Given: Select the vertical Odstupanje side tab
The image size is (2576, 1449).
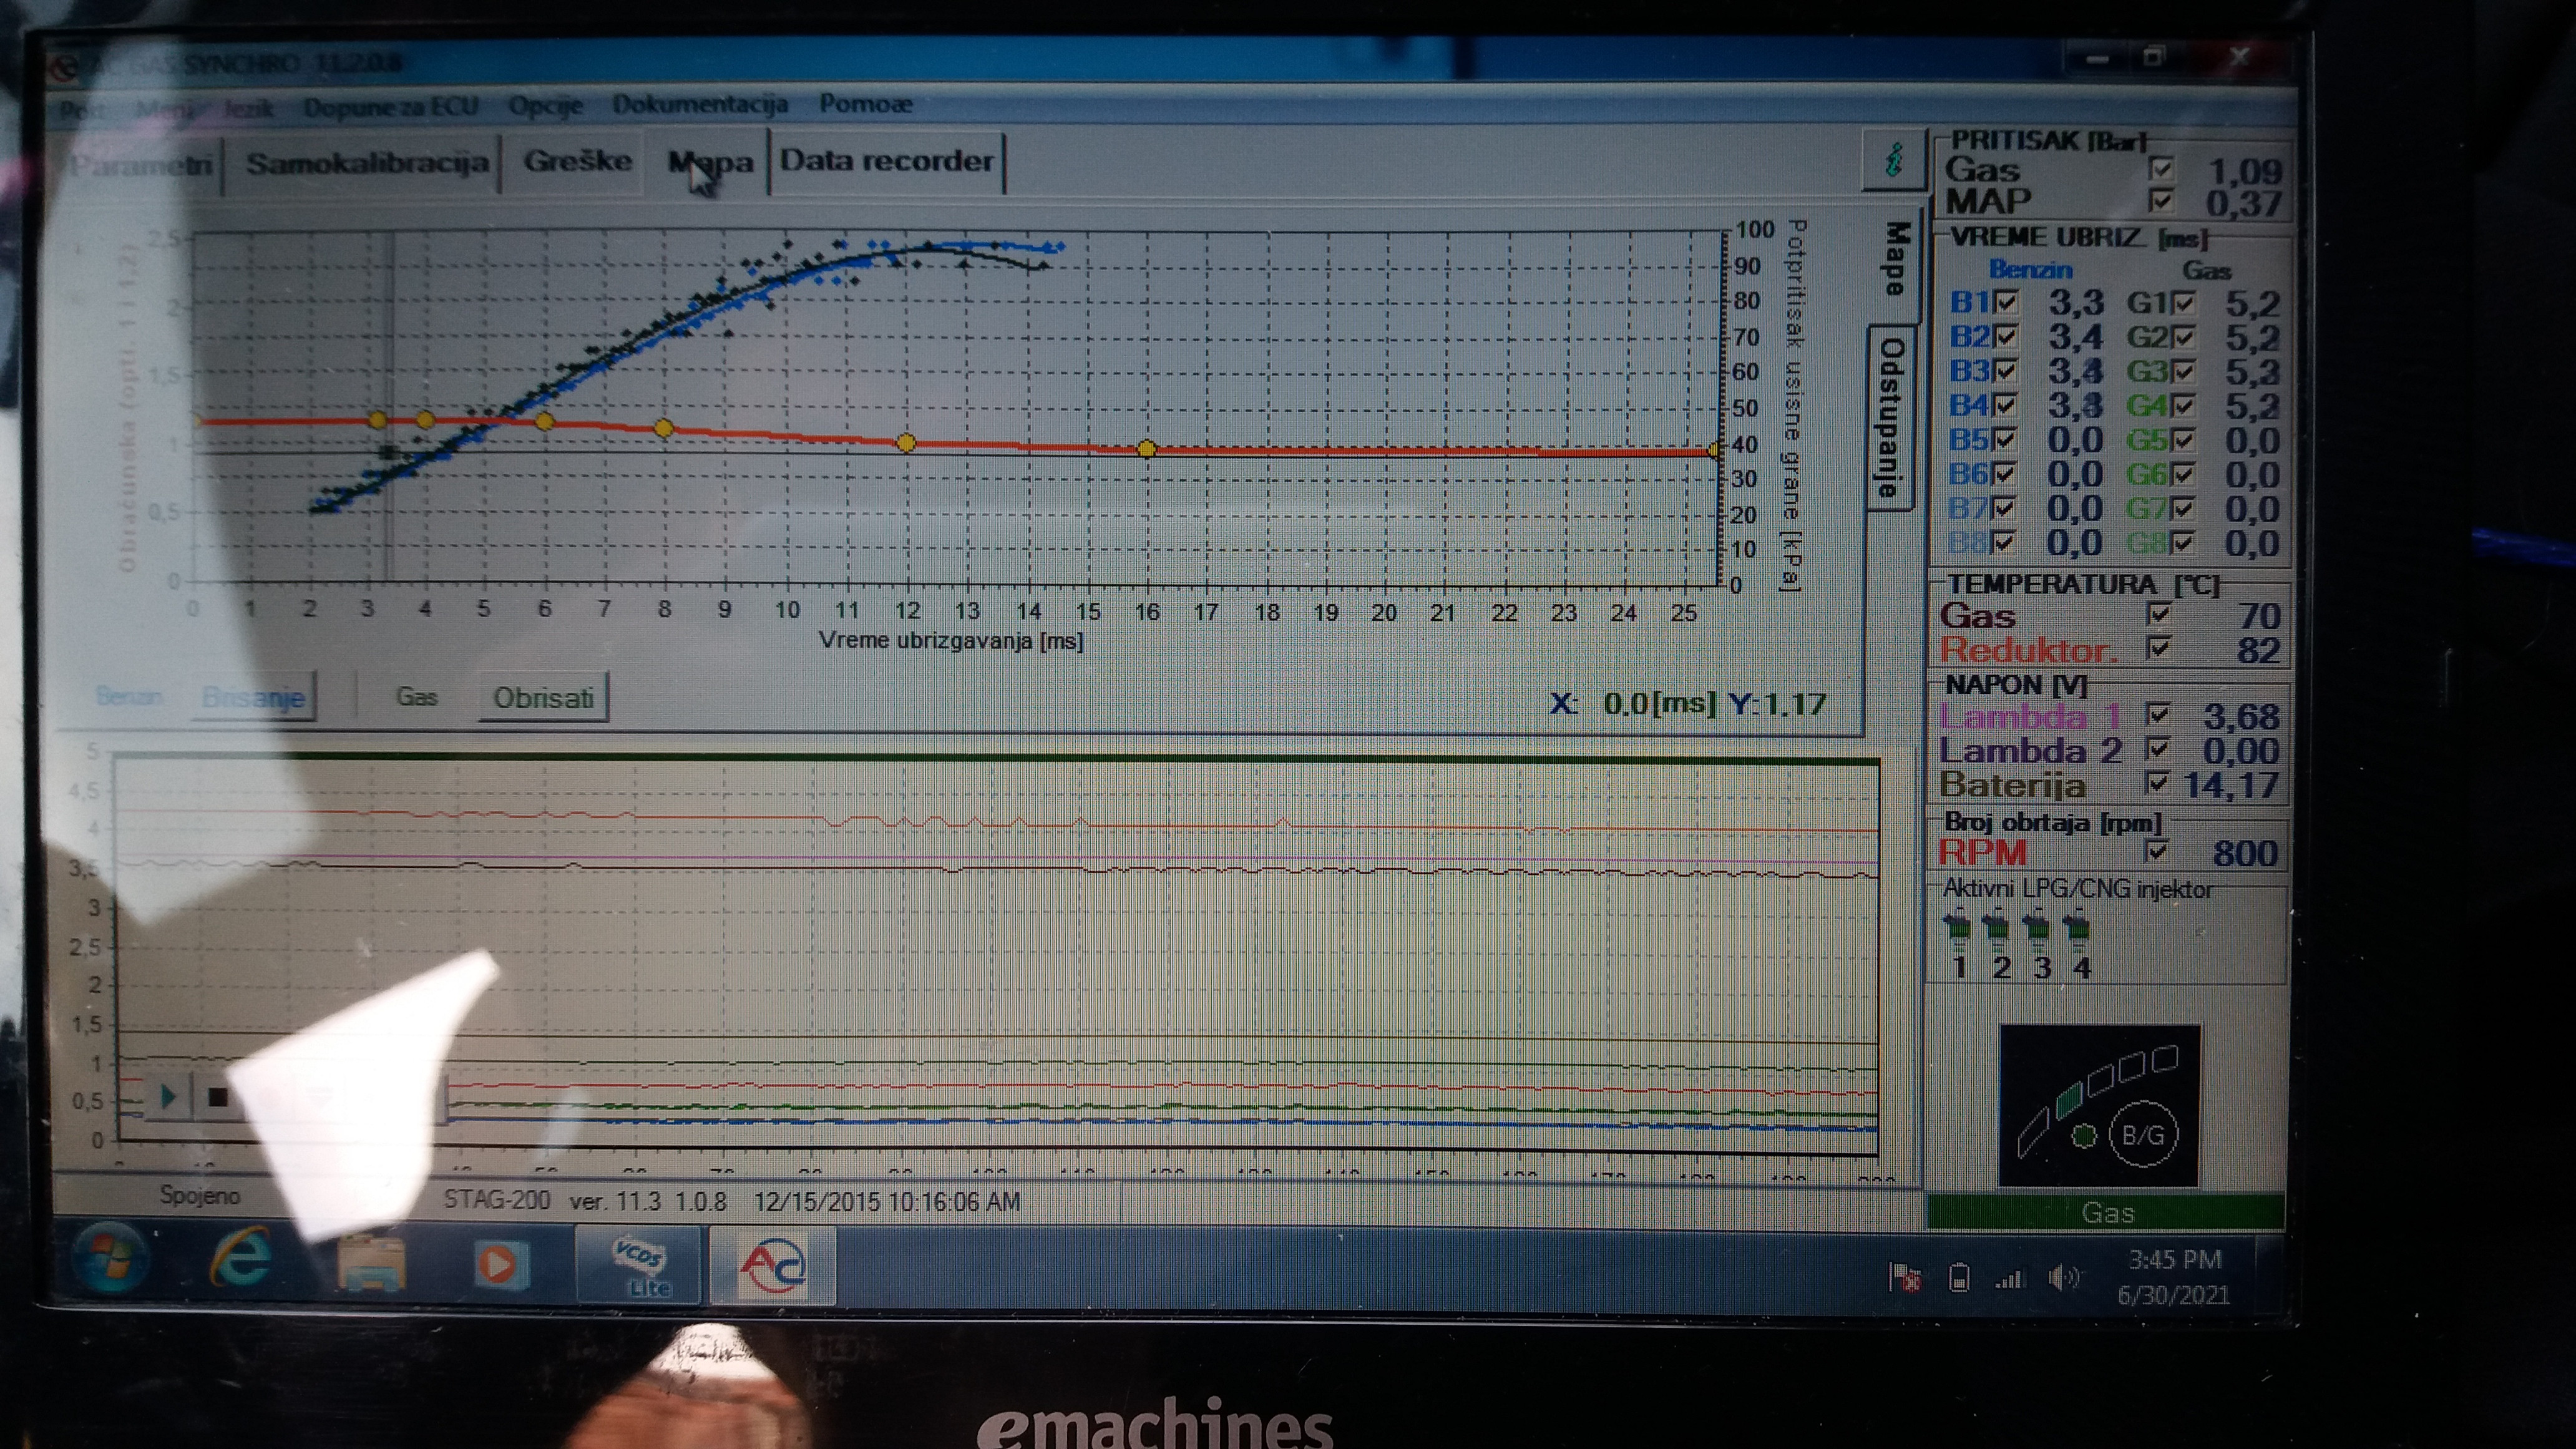Looking at the screenshot, I should (1891, 417).
